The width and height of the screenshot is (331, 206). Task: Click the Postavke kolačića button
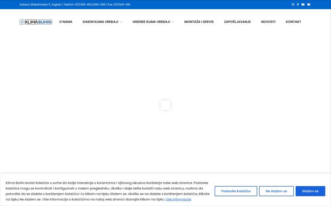(x=236, y=191)
